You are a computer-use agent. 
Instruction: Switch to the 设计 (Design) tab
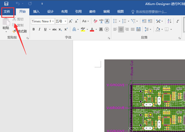(50, 12)
